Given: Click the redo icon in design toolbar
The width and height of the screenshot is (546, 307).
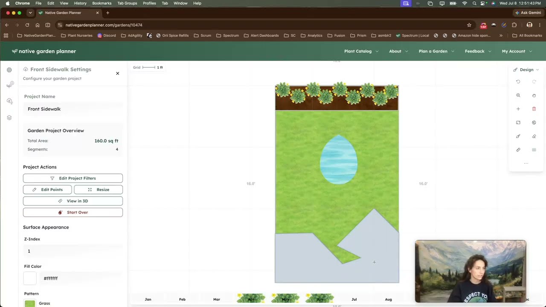Looking at the screenshot, I should [534, 81].
